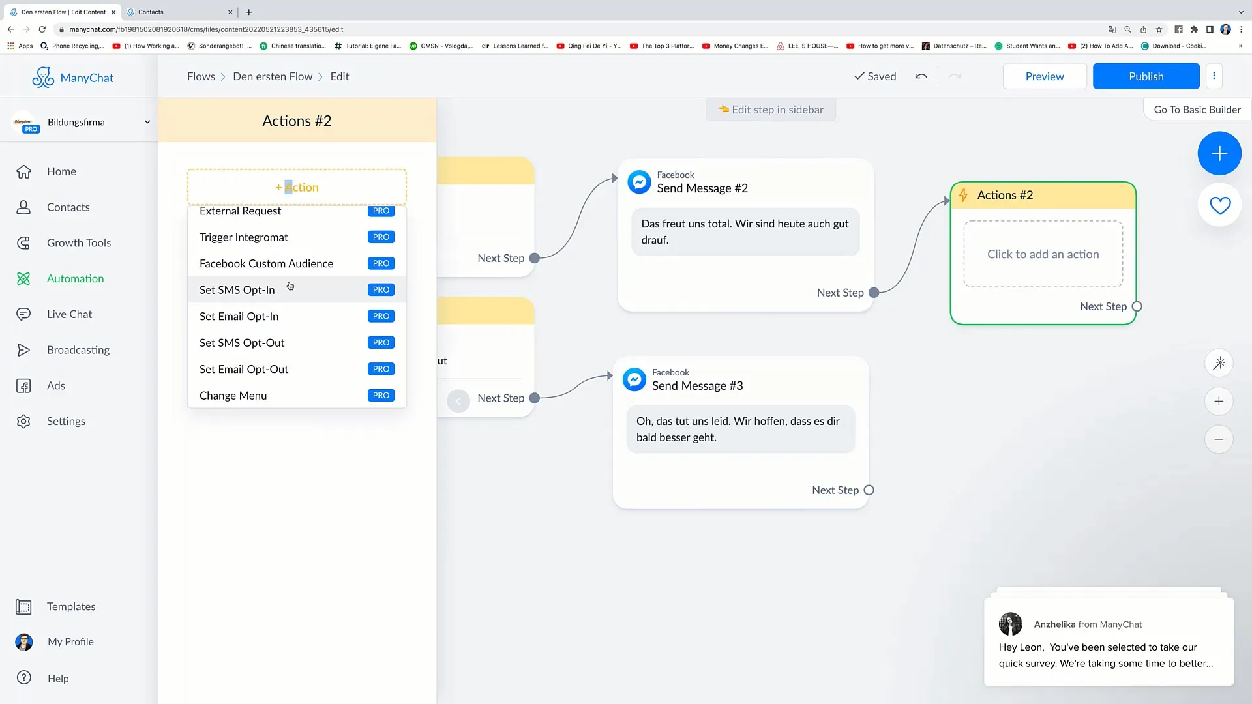Image resolution: width=1252 pixels, height=704 pixels.
Task: Open Den ersten Flow breadcrumb
Action: 273,76
